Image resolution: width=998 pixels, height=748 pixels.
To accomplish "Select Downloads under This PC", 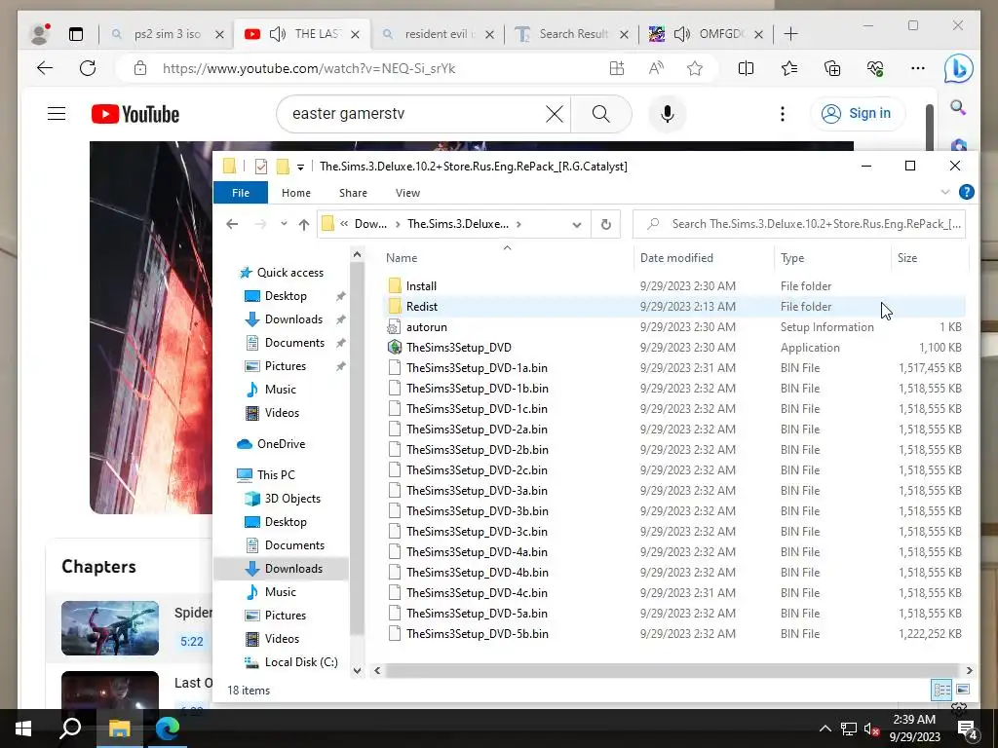I will coord(292,569).
